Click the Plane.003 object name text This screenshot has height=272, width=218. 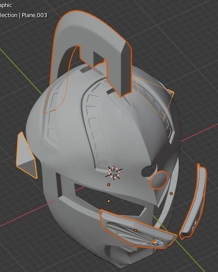point(34,15)
